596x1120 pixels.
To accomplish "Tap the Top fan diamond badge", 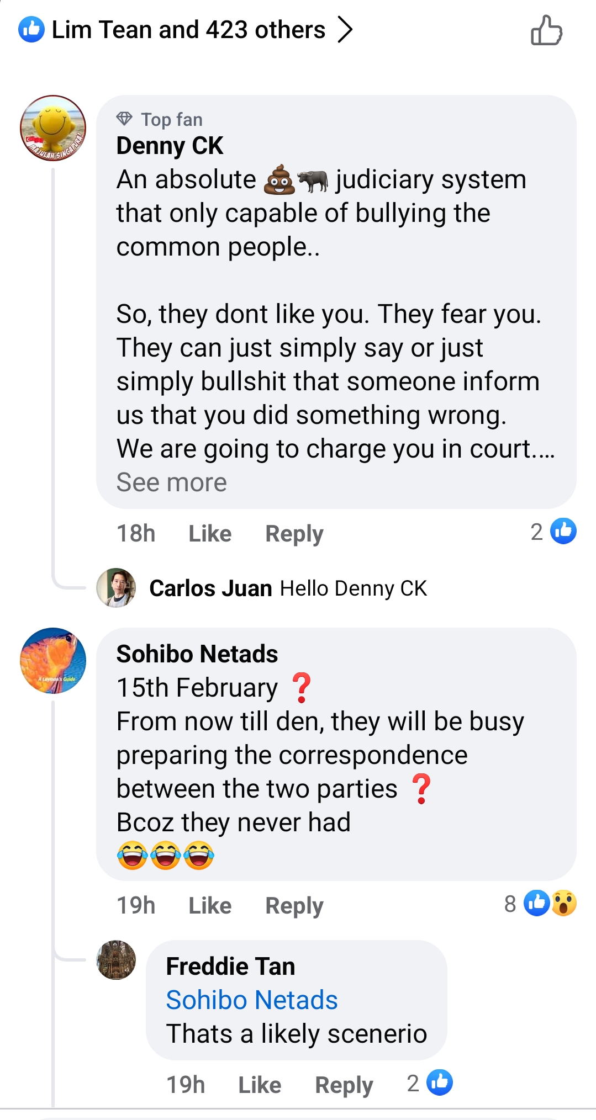I will pos(124,119).
